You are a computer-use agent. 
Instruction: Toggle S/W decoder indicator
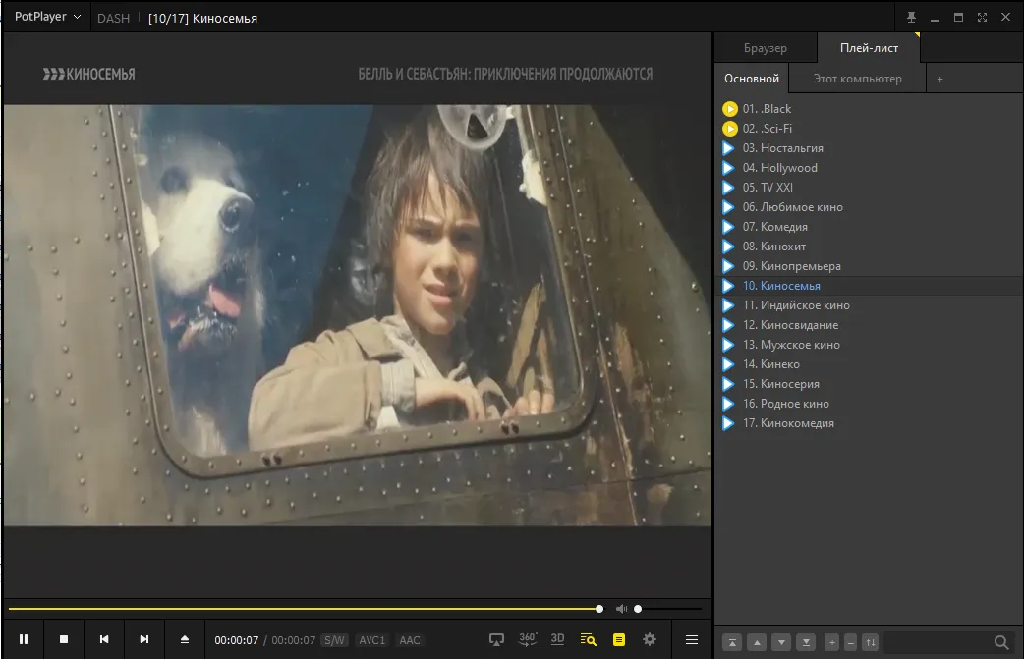[x=334, y=640]
